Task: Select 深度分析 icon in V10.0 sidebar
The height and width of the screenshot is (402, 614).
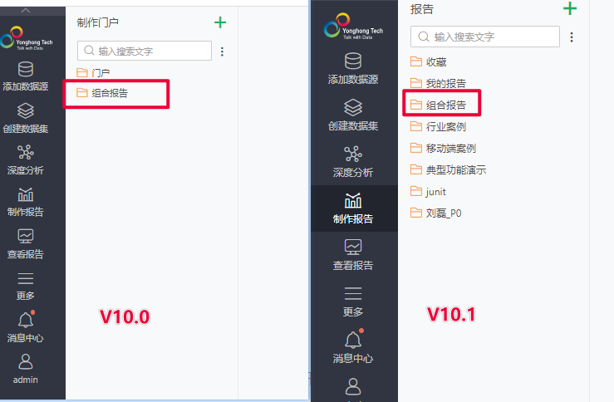Action: pos(26,152)
